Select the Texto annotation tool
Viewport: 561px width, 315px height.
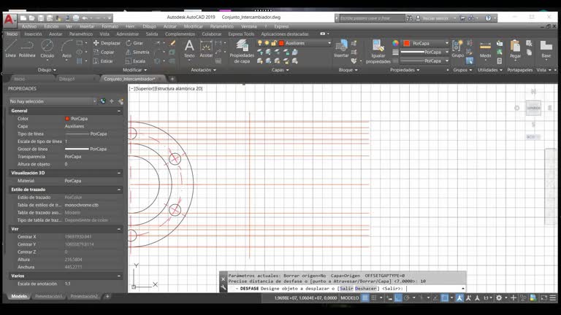pos(189,49)
